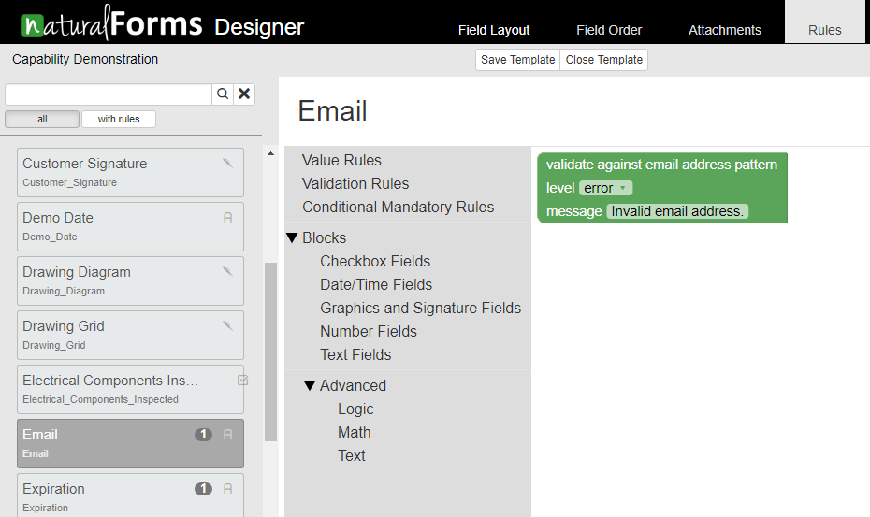Click text-field icon on Email row

click(x=227, y=435)
